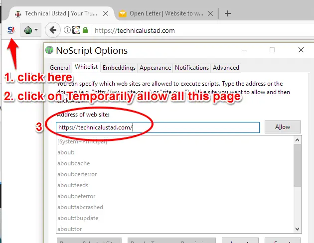The image size is (314, 243).
Task: Switch to the Technical Ustad browser tab
Action: [x=60, y=13]
